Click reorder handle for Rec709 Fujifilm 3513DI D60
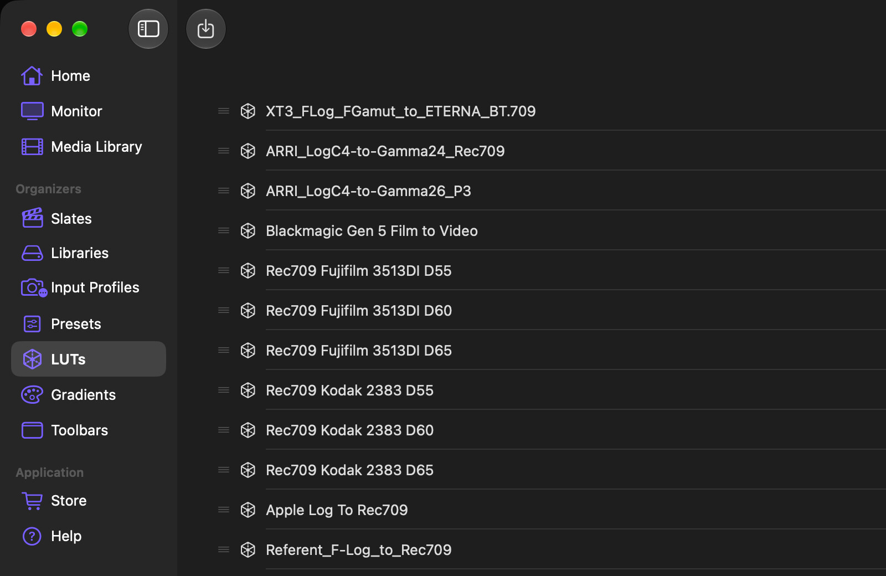This screenshot has width=886, height=576. pyautogui.click(x=224, y=311)
